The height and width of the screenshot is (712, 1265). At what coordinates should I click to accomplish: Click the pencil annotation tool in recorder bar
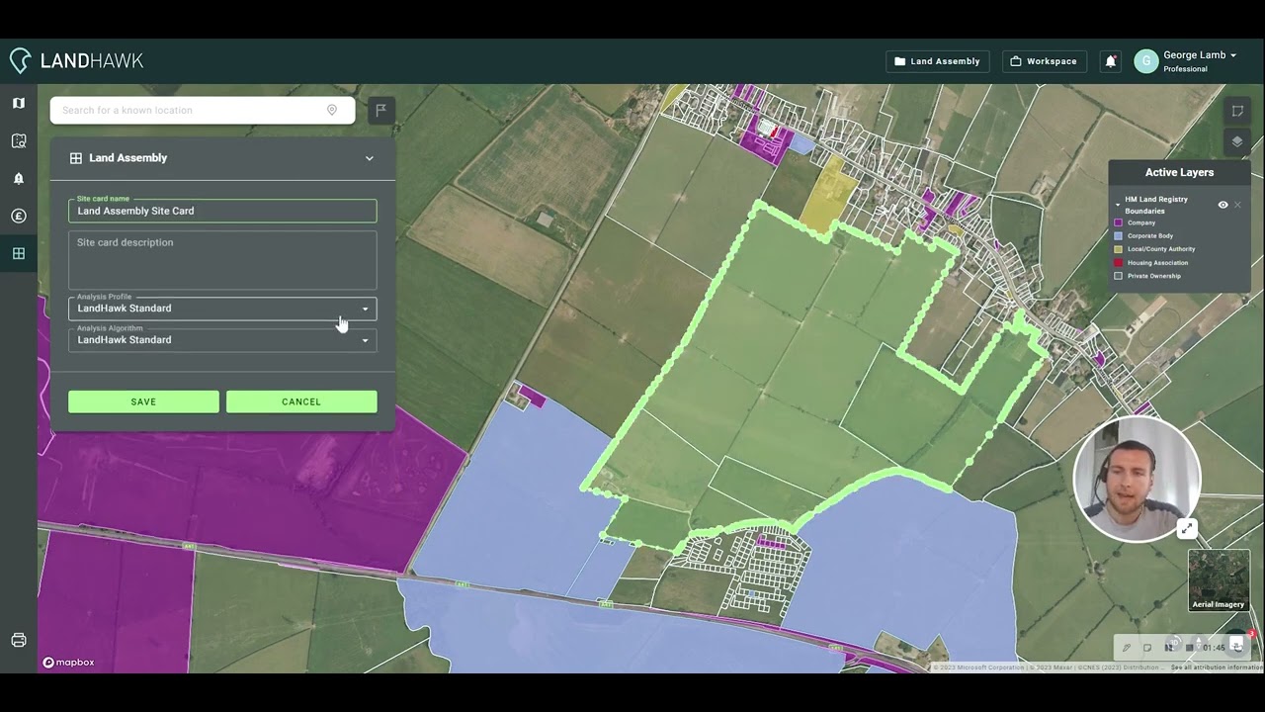1127,648
